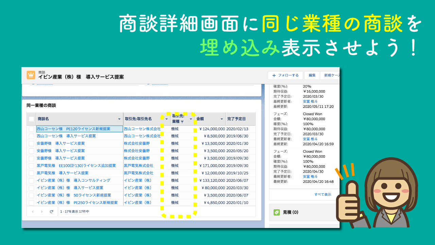The image size is (435, 245).
Task: Open イビン産業(株)様 PE250ライセンス新規提案 link
Action: (77, 203)
